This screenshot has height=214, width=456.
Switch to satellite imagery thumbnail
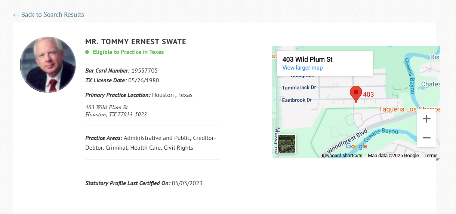[x=287, y=144]
